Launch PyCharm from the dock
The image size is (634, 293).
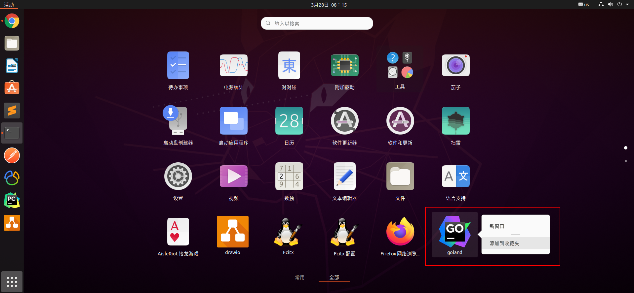12,200
